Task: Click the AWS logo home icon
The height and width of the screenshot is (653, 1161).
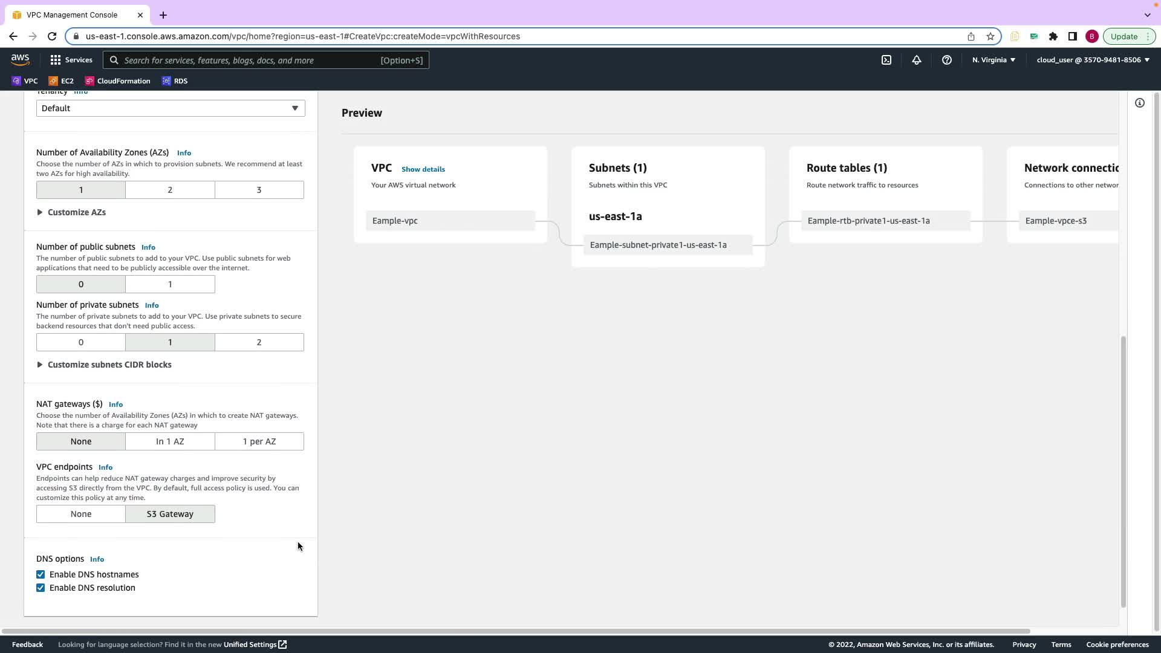Action: 20,59
